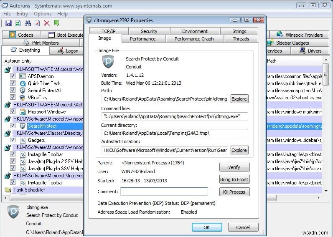Open the File menu
This screenshot has width=333, height=237.
(7, 14)
